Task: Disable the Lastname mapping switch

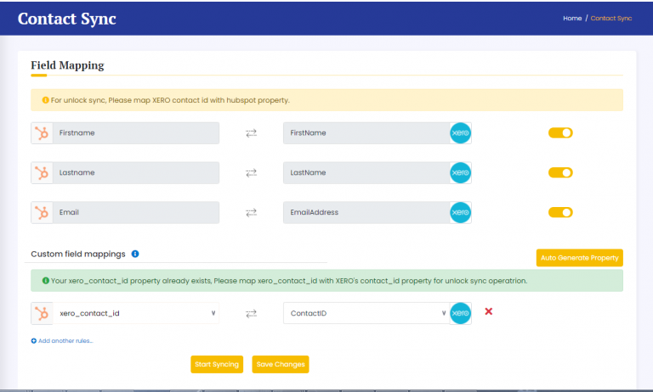Action: [560, 172]
